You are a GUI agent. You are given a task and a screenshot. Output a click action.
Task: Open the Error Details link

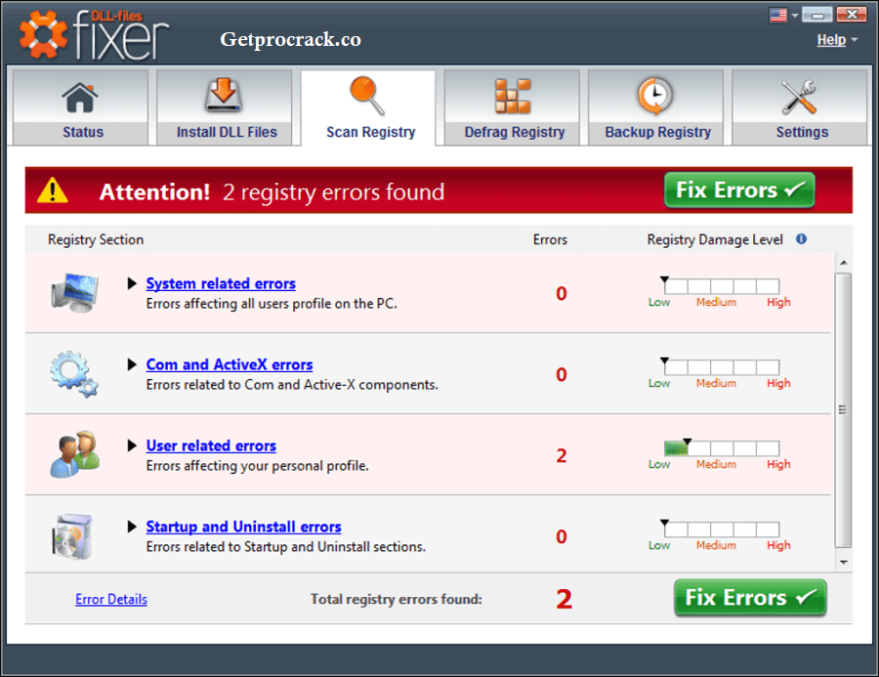click(110, 599)
